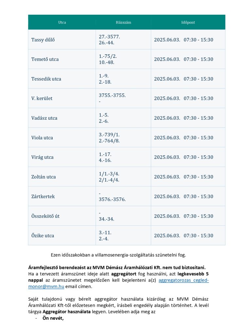The height and width of the screenshot is (335, 237).
Task: Select the Zoltán utca house numbers 1/1.-3/4.
Action: point(109,174)
